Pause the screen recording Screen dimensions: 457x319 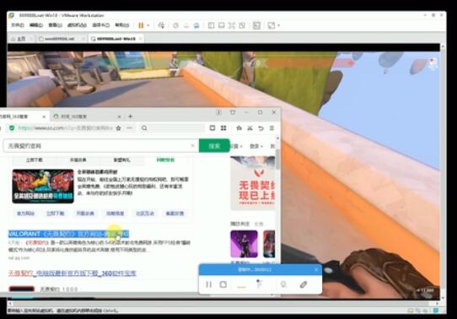coord(208,284)
